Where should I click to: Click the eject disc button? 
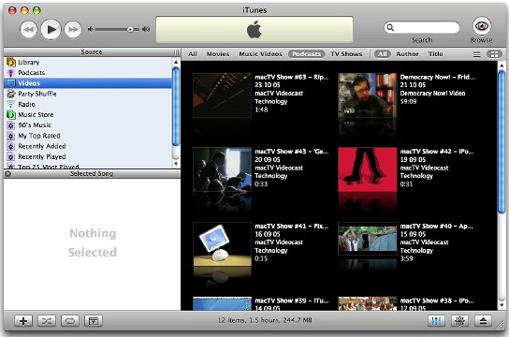(483, 321)
